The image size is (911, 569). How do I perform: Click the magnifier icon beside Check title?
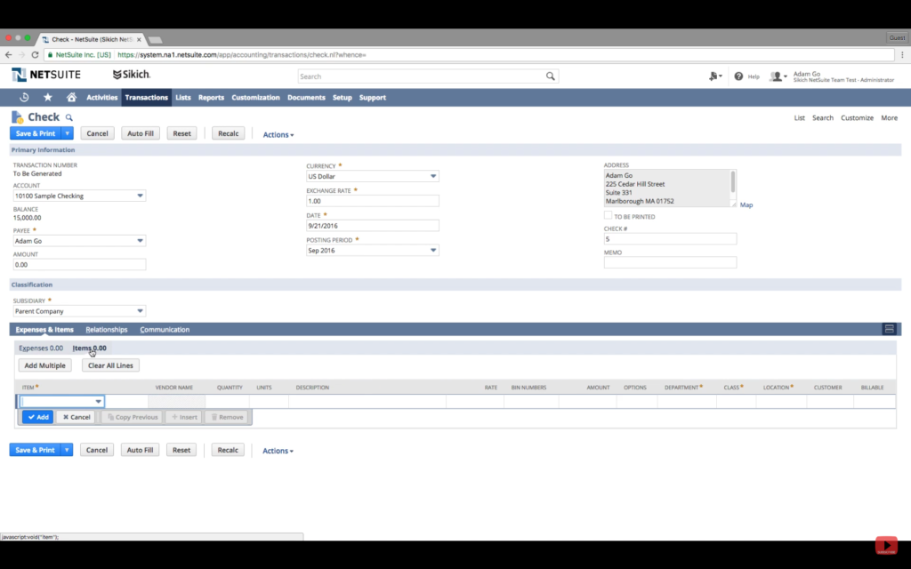coord(69,117)
